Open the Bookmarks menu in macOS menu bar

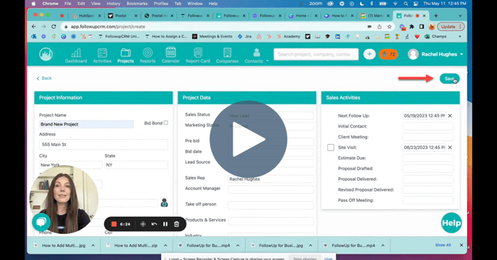coord(137,4)
